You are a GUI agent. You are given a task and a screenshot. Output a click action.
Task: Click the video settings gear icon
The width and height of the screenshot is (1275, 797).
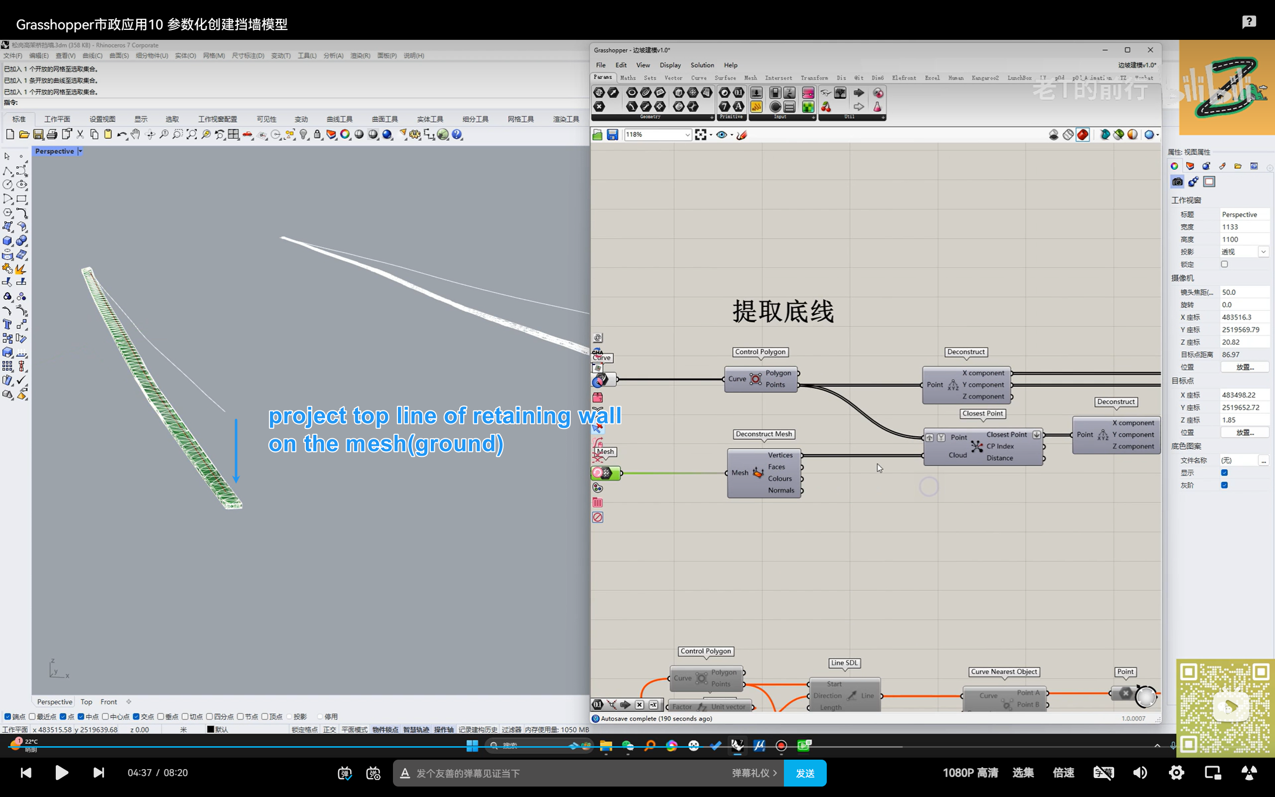coord(1176,773)
